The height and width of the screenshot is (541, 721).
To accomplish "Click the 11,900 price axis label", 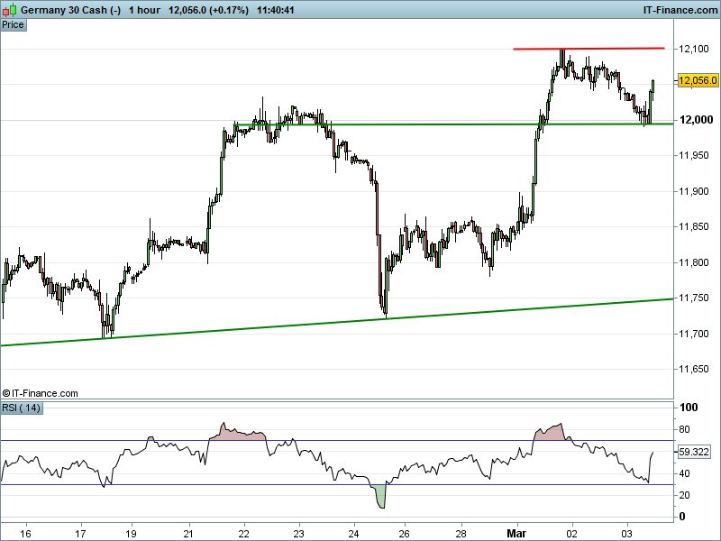I will (693, 191).
